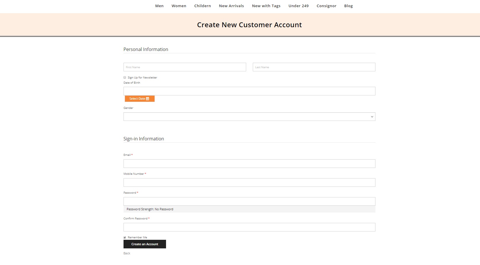Uncheck the Remember Me checkbox
This screenshot has width=480, height=265.
(x=125, y=237)
